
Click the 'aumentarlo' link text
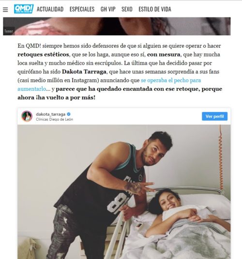[x=32, y=89]
